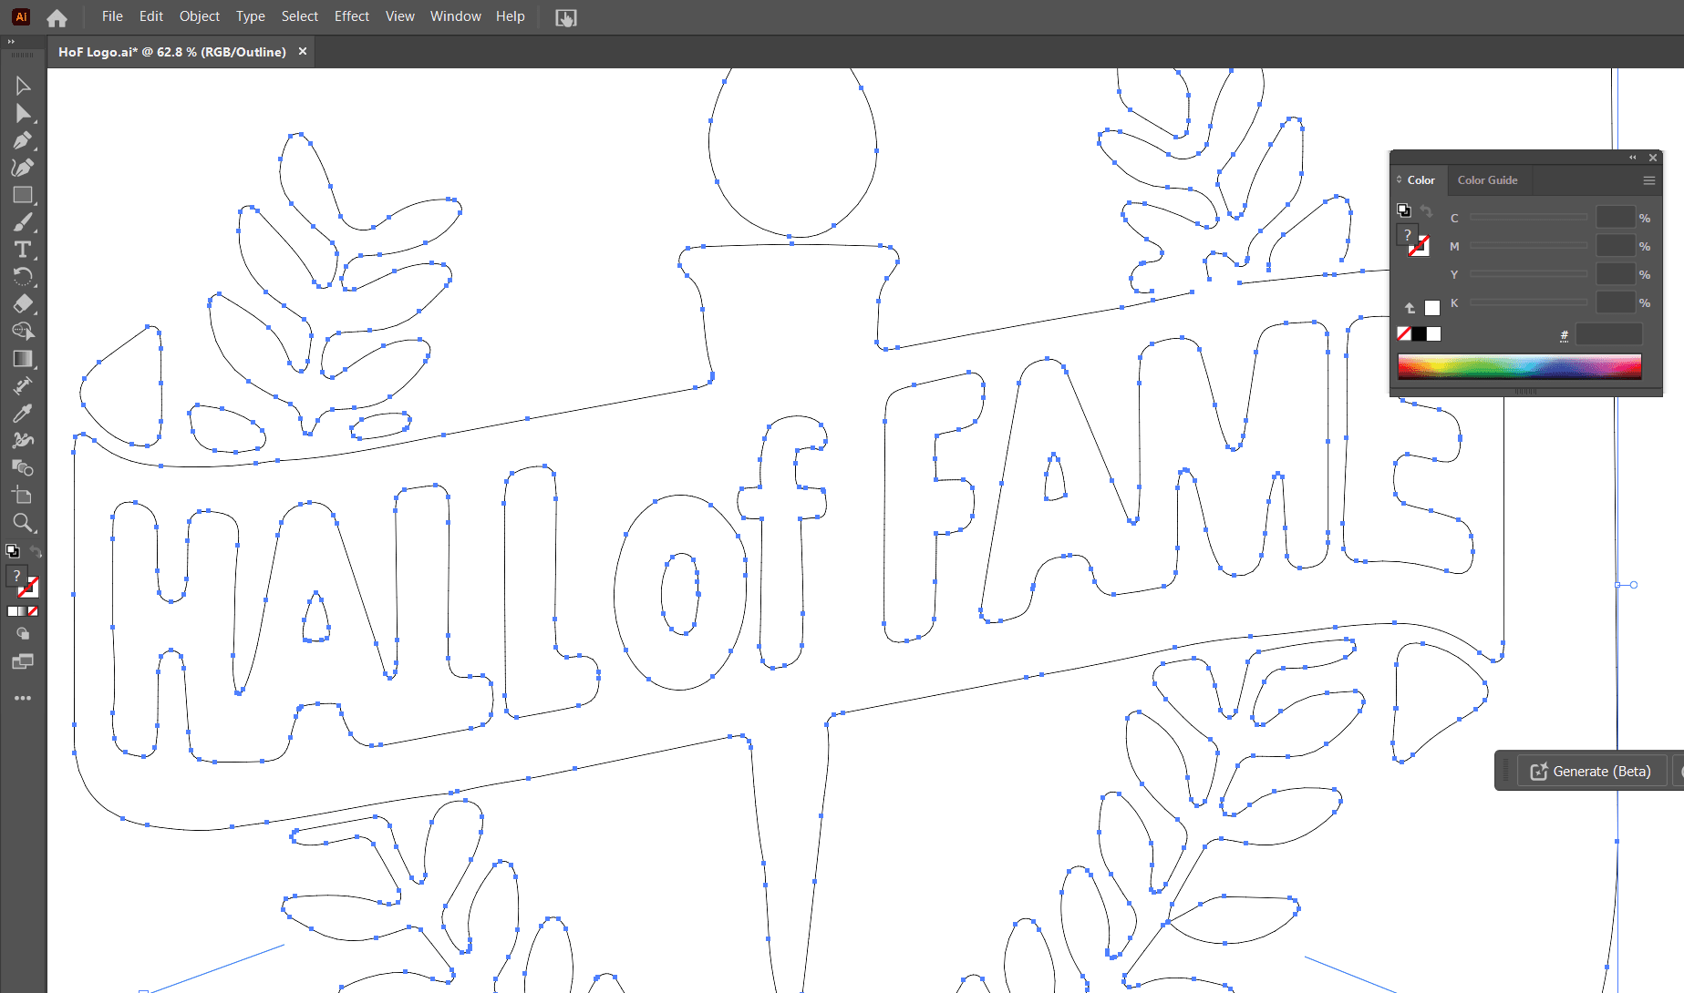Open the Select menu
This screenshot has width=1684, height=993.
pyautogui.click(x=300, y=16)
